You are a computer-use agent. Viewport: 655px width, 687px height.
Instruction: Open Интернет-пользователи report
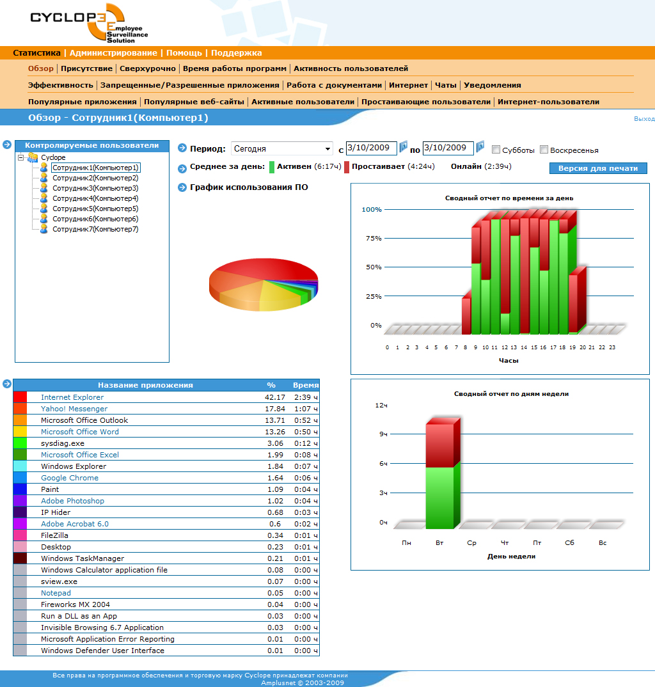click(x=549, y=102)
